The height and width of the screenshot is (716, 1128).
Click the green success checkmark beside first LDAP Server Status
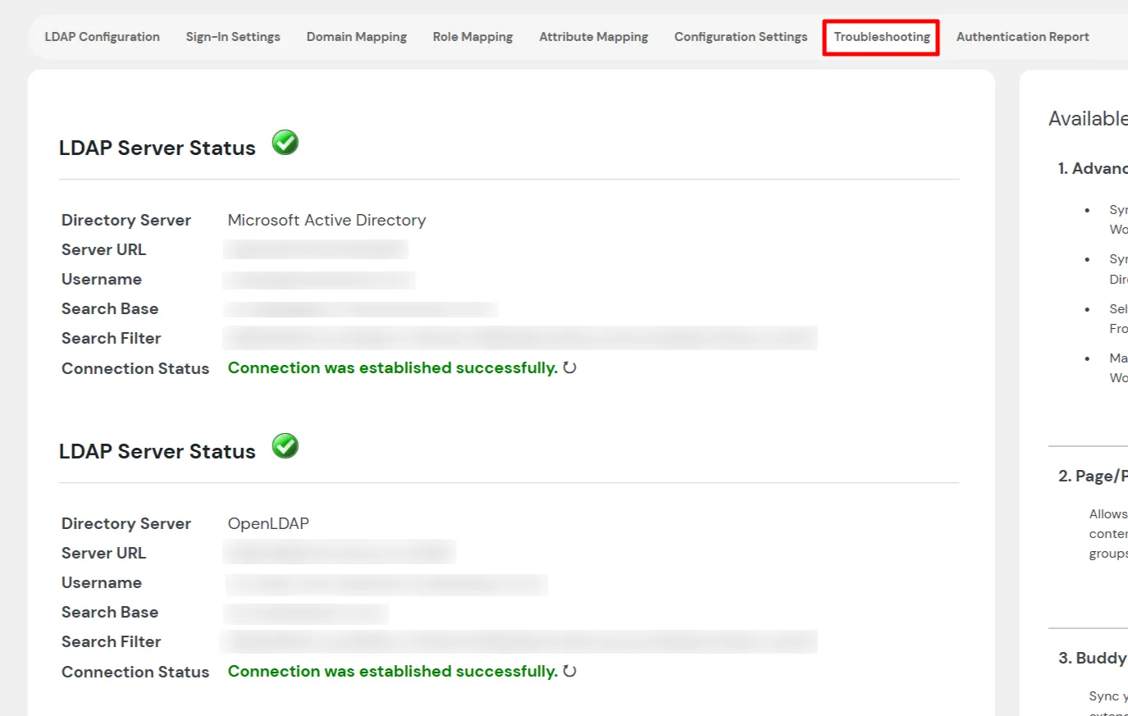coord(285,142)
